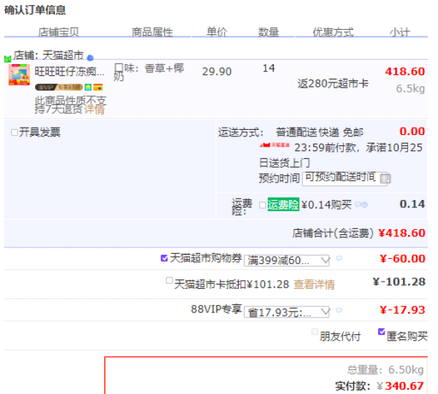Click the 天猫超市 store name

click(x=63, y=55)
